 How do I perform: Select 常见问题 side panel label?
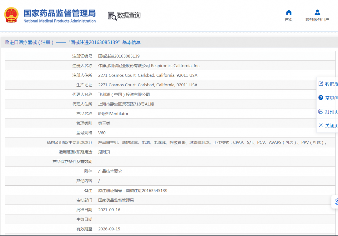point(332,98)
